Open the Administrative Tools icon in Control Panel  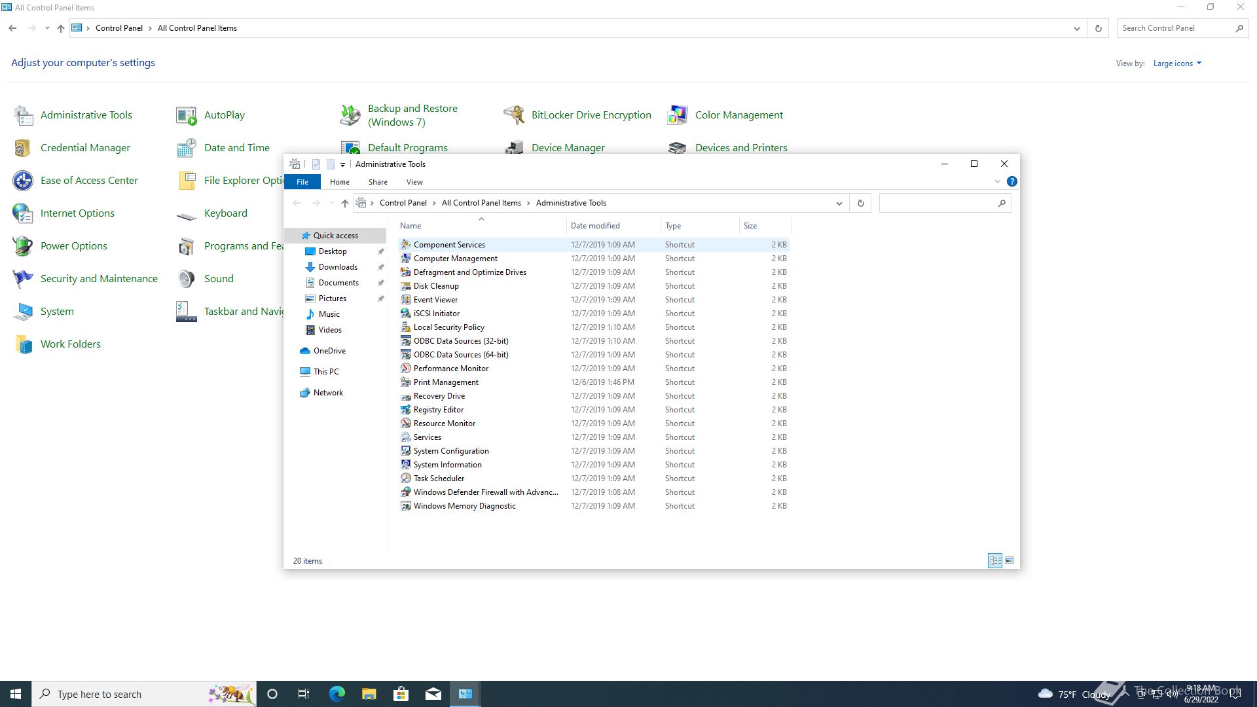(x=24, y=115)
